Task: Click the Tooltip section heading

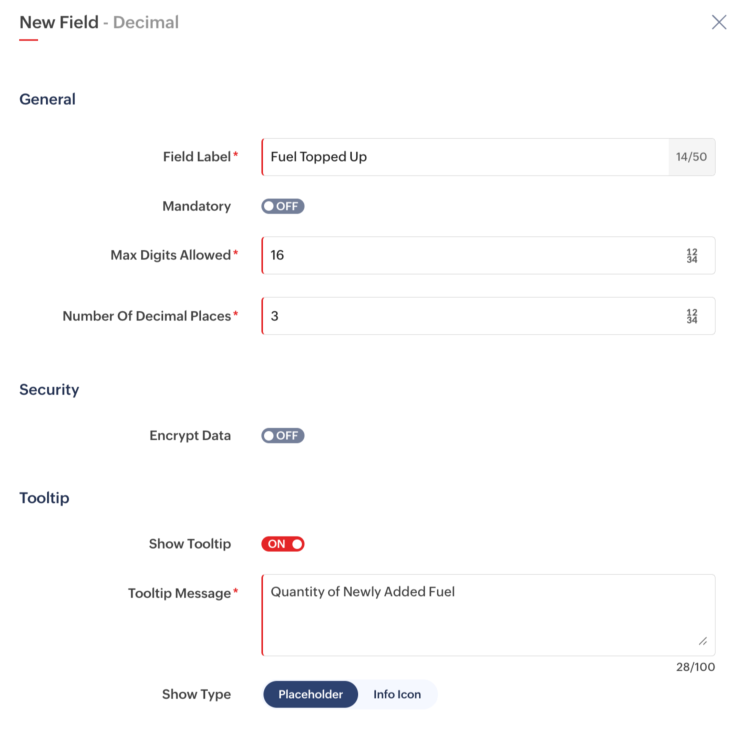Action: click(44, 498)
